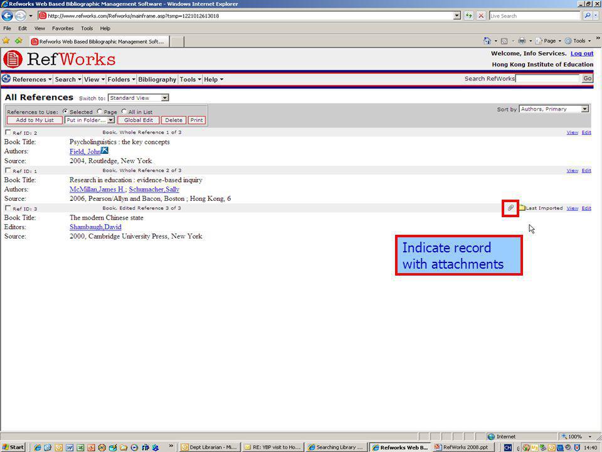Open the IE Page dropdown menu
The width and height of the screenshot is (602, 452).
[x=549, y=41]
